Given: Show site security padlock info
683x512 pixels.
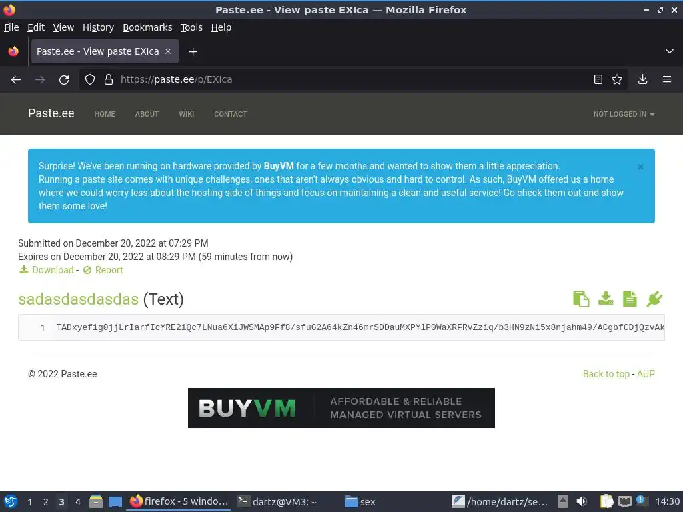Looking at the screenshot, I should tap(109, 80).
